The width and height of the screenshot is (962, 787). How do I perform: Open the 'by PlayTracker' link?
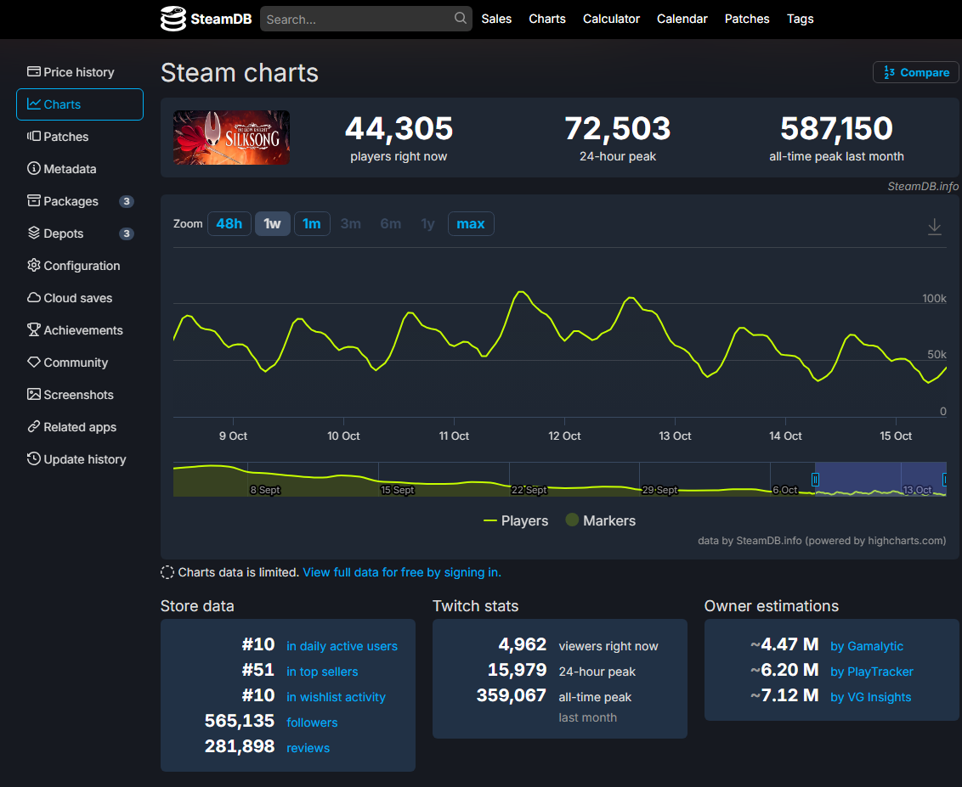872,672
